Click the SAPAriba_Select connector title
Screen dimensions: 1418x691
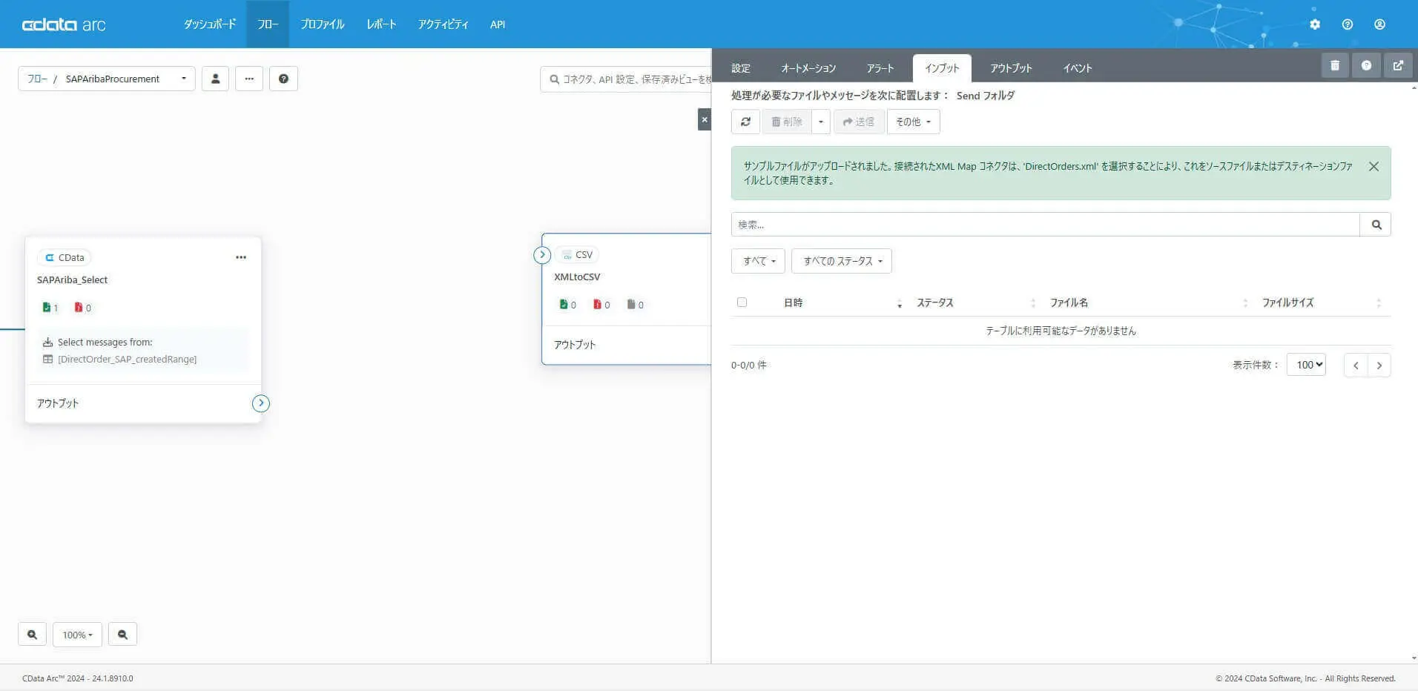coord(72,280)
